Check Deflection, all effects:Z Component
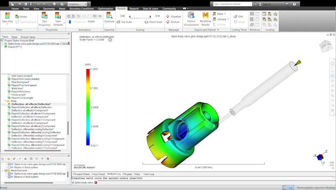 coord(9,123)
